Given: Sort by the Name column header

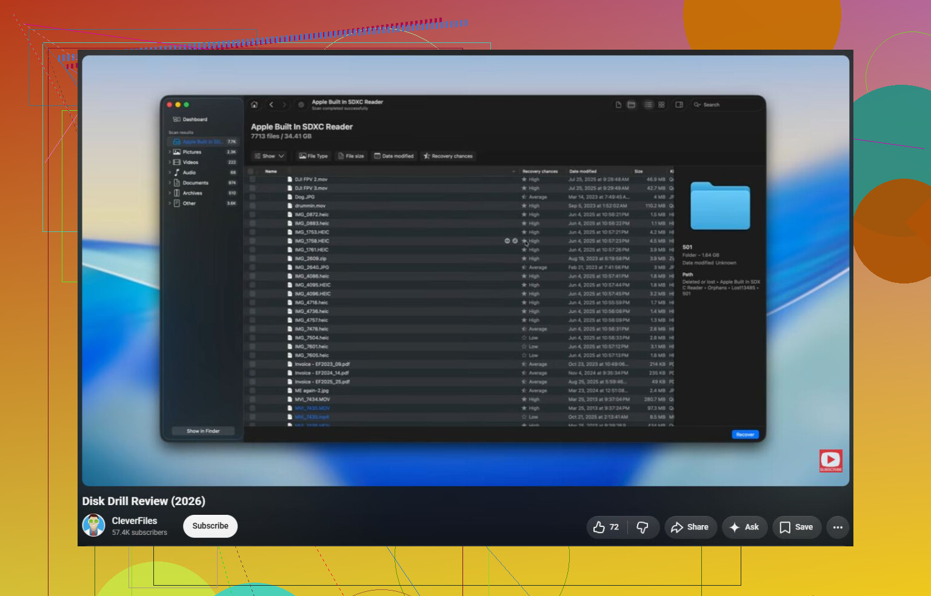Looking at the screenshot, I should tap(271, 171).
